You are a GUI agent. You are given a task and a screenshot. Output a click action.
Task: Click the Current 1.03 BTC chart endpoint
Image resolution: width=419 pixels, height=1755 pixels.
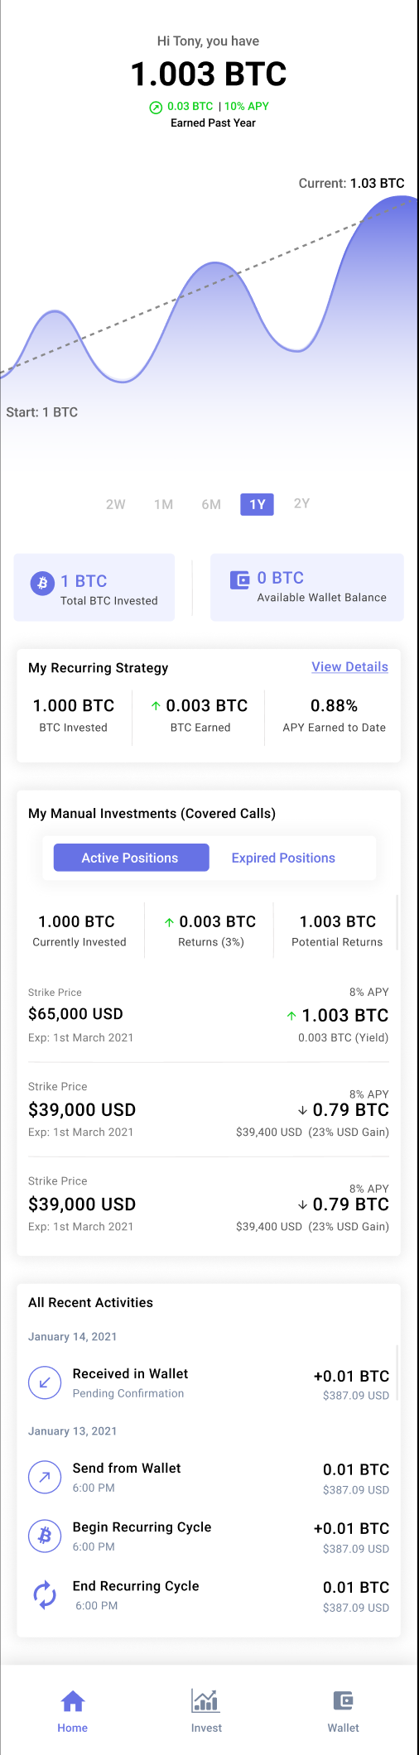(412, 200)
